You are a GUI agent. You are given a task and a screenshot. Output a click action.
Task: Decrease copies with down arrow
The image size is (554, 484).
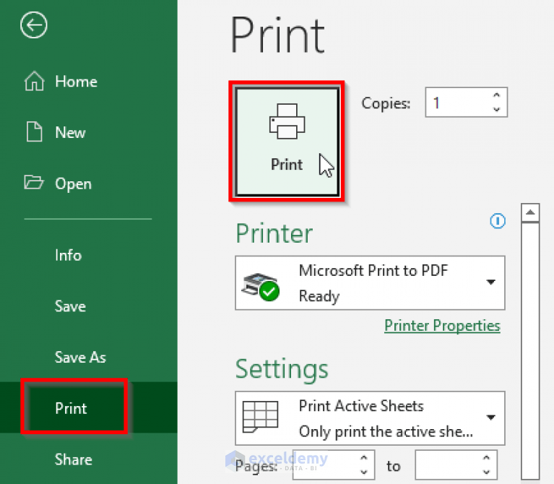(497, 109)
